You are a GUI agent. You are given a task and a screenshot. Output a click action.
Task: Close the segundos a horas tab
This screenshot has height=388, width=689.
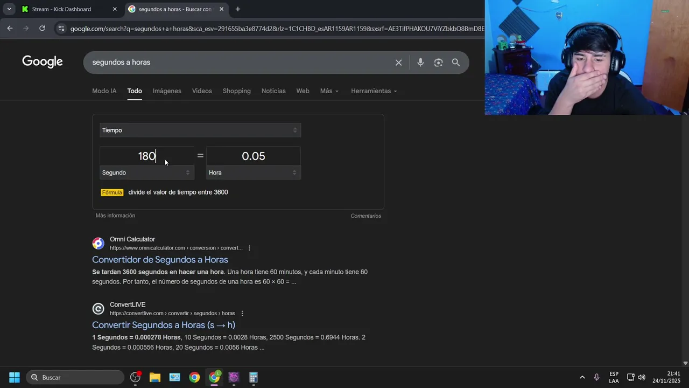(x=221, y=9)
